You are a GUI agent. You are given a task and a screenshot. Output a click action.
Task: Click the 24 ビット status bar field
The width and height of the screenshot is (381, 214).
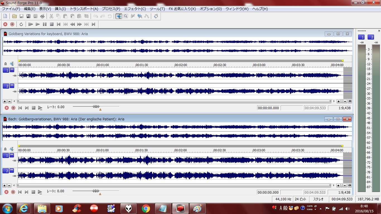tap(301, 199)
